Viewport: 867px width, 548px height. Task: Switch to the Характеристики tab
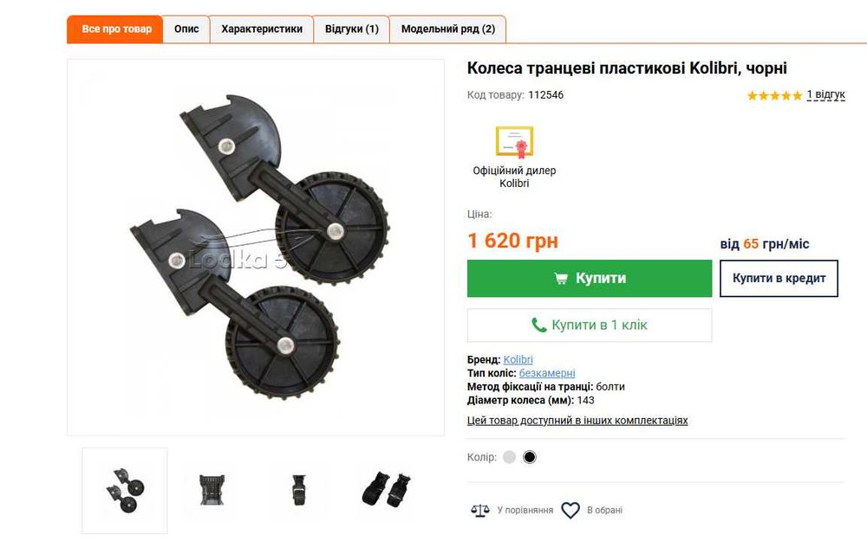(x=262, y=29)
